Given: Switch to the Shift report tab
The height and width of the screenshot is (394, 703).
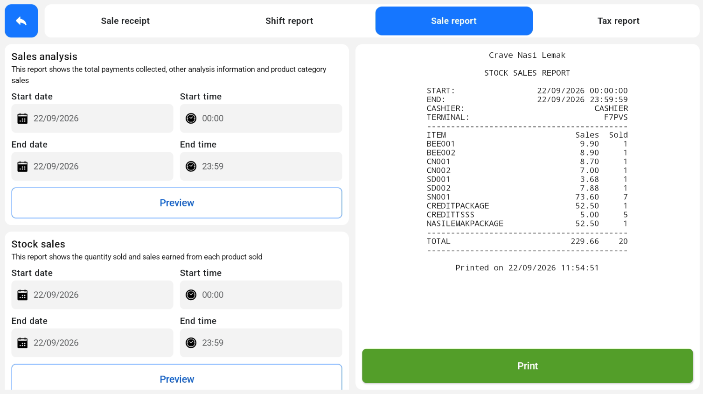Looking at the screenshot, I should 289,21.
